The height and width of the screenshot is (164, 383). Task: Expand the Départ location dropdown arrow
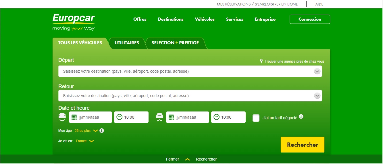(317, 71)
